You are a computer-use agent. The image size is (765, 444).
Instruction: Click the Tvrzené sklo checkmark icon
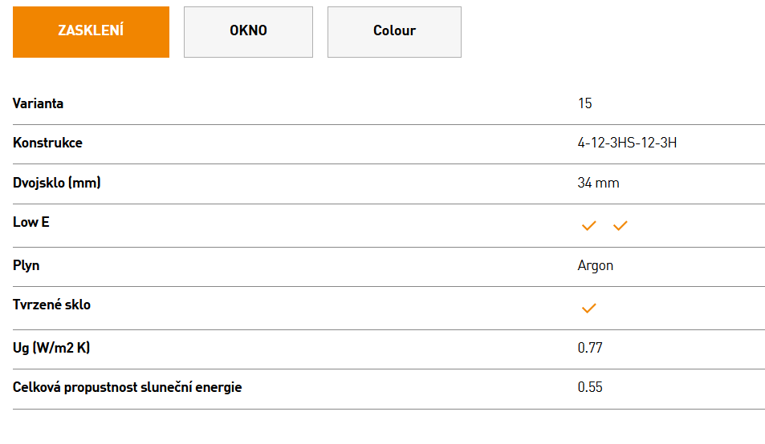pyautogui.click(x=589, y=309)
